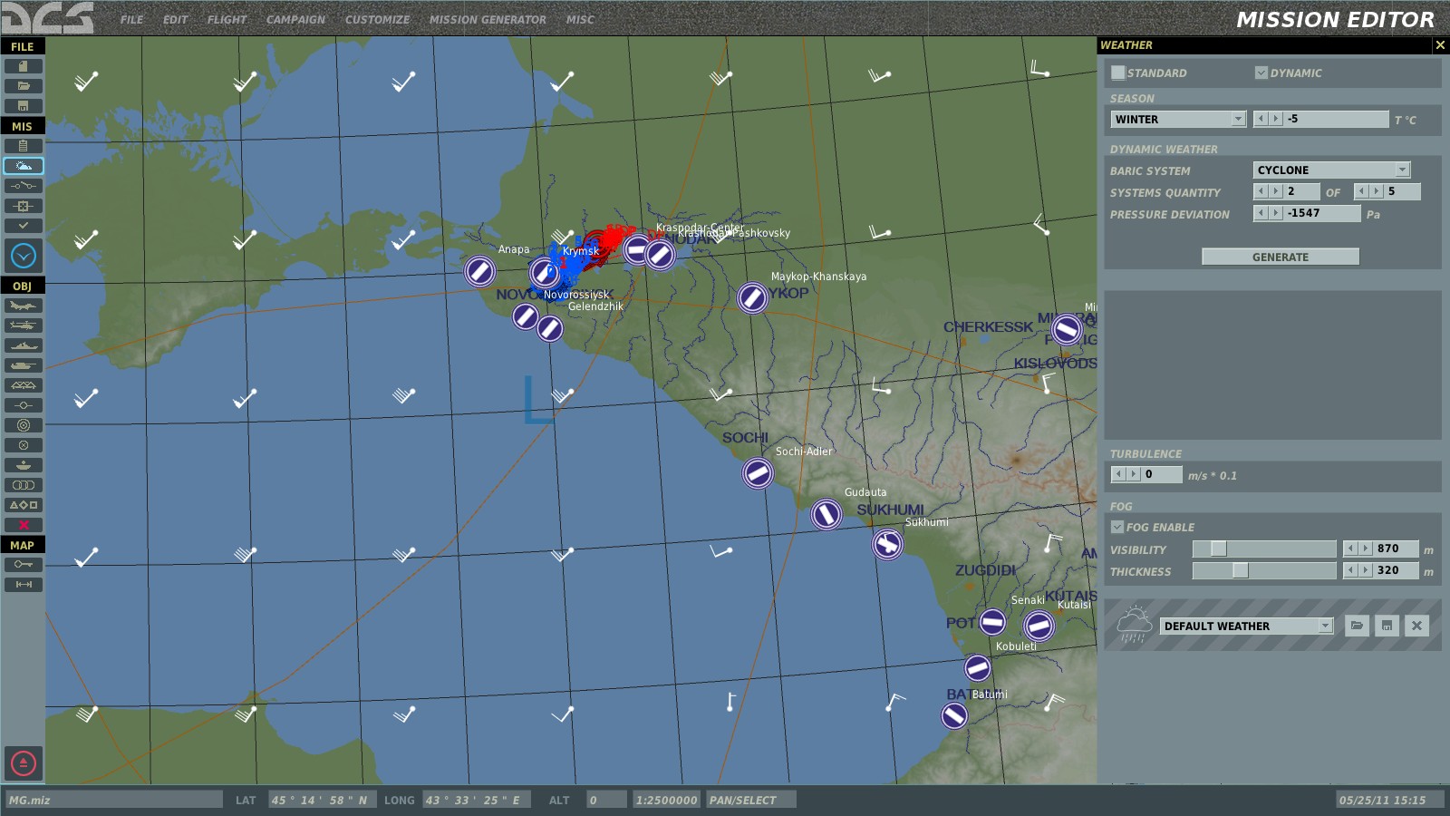Save mission with floppy disk icon
Screen dimensions: 1450x816
[x=24, y=106]
